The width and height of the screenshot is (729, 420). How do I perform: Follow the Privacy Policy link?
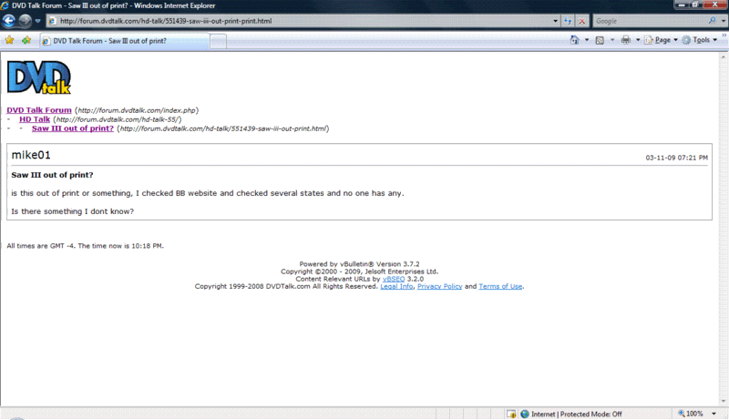pos(439,286)
